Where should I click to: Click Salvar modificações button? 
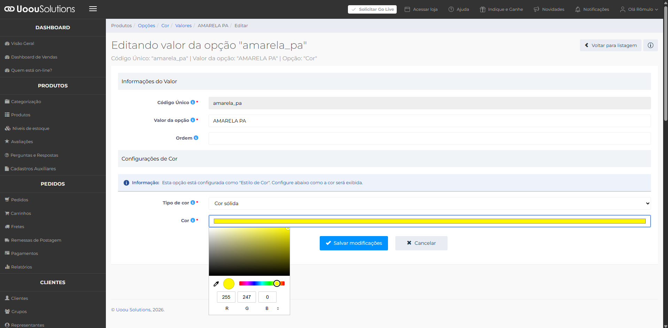354,243
